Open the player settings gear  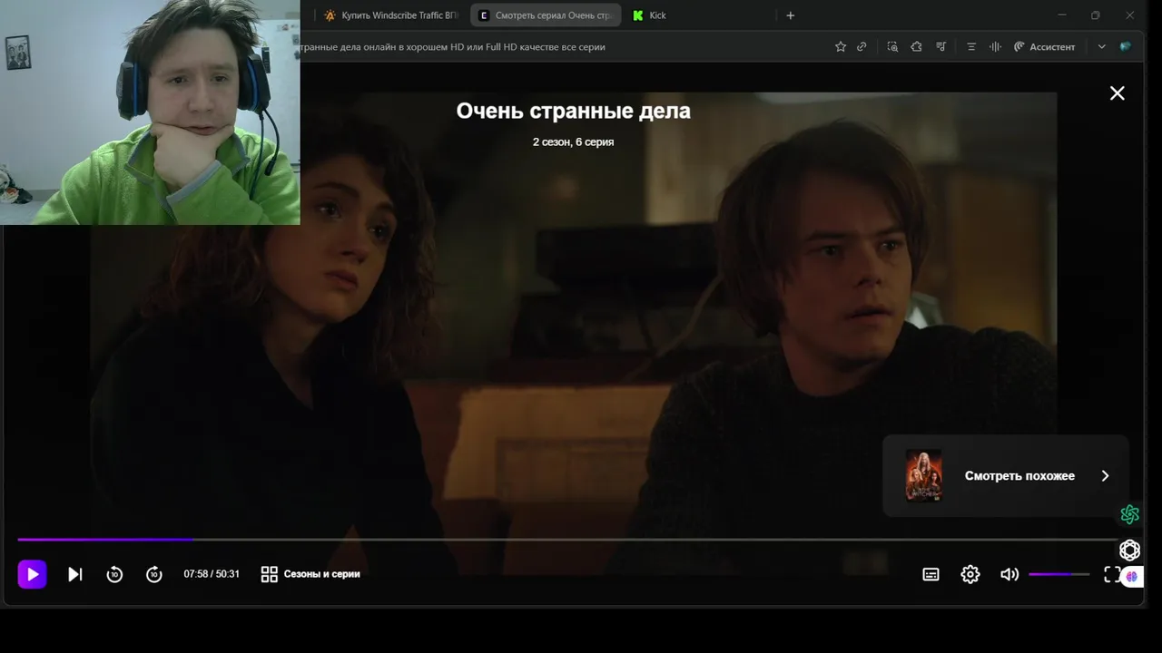pos(970,574)
